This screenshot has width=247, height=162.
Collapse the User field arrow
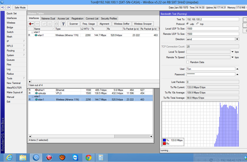(237, 69)
